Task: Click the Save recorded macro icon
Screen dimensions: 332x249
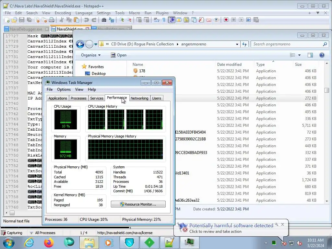Action: click(x=256, y=20)
